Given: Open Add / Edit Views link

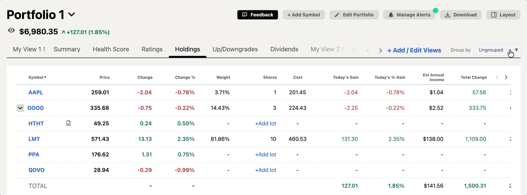Looking at the screenshot, I should pos(414,50).
